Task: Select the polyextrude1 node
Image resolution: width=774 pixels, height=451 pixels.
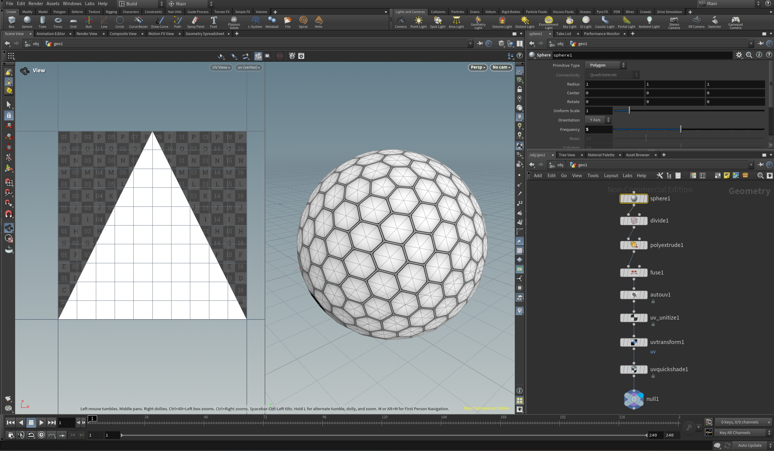Action: pyautogui.click(x=634, y=245)
